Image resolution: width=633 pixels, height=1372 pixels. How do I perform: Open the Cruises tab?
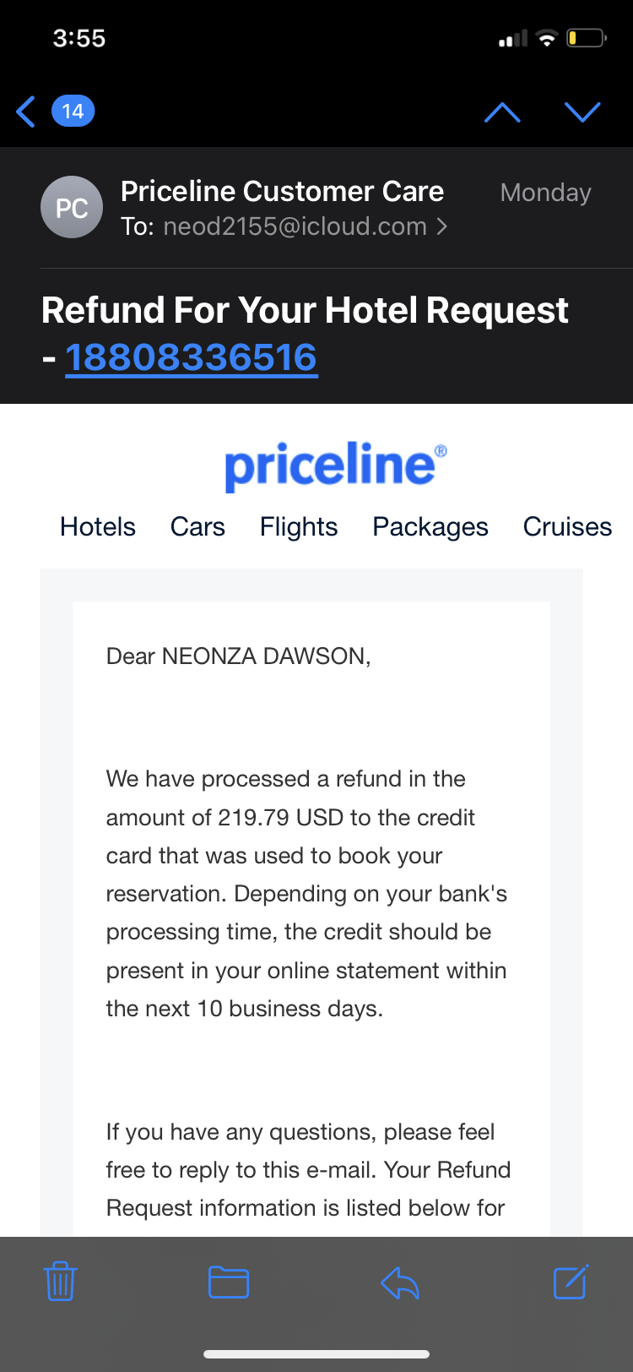(567, 526)
